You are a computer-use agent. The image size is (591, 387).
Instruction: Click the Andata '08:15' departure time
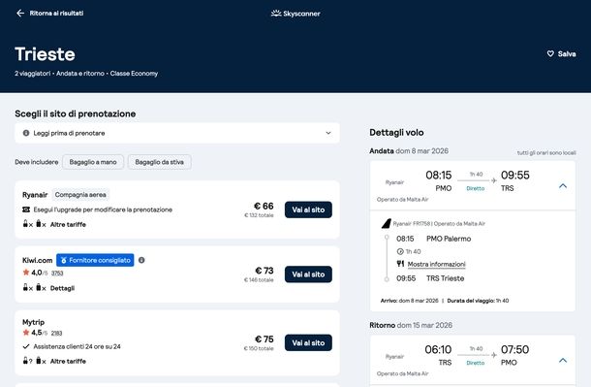(439, 175)
